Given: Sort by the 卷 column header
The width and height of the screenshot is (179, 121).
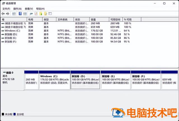Looking at the screenshot, I should [x=14, y=19].
